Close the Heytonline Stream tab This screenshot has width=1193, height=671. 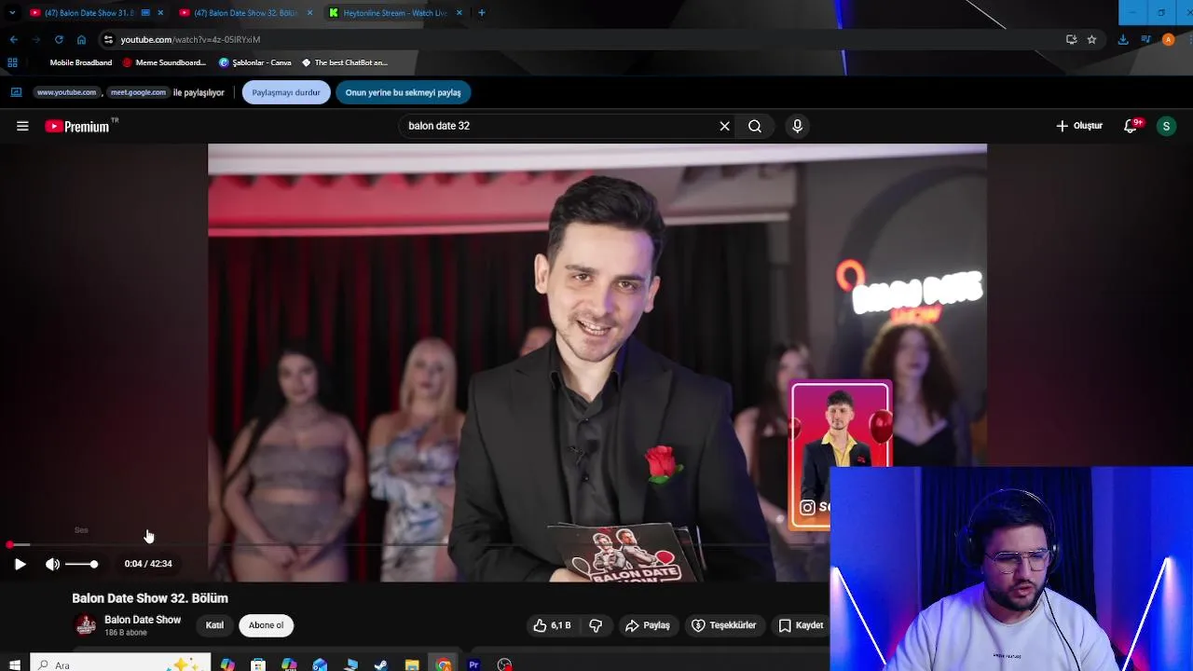pos(459,13)
